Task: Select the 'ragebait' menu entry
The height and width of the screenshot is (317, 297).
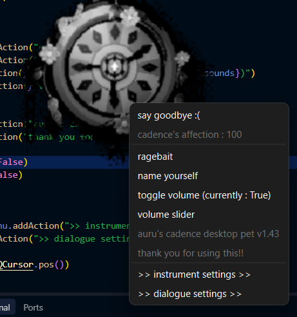Action: [209, 157]
